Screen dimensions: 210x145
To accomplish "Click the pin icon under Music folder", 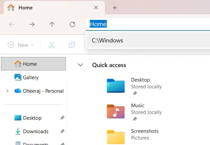I will click(135, 119).
